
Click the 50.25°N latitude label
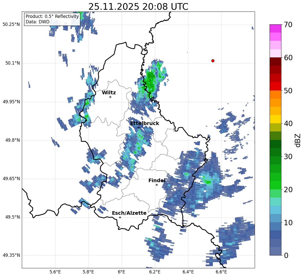coord(11,25)
